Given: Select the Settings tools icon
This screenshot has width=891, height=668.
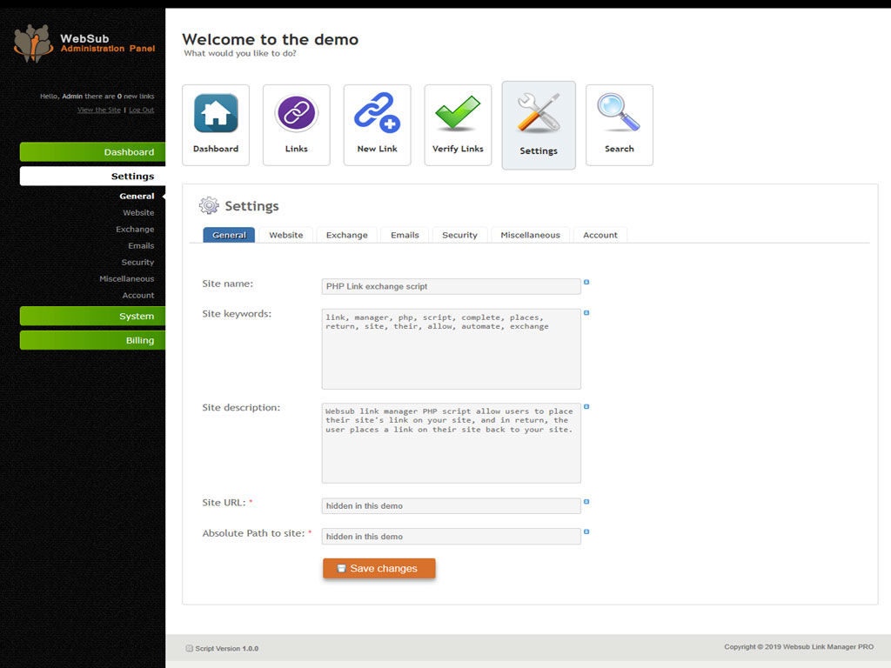Looking at the screenshot, I should pyautogui.click(x=538, y=114).
